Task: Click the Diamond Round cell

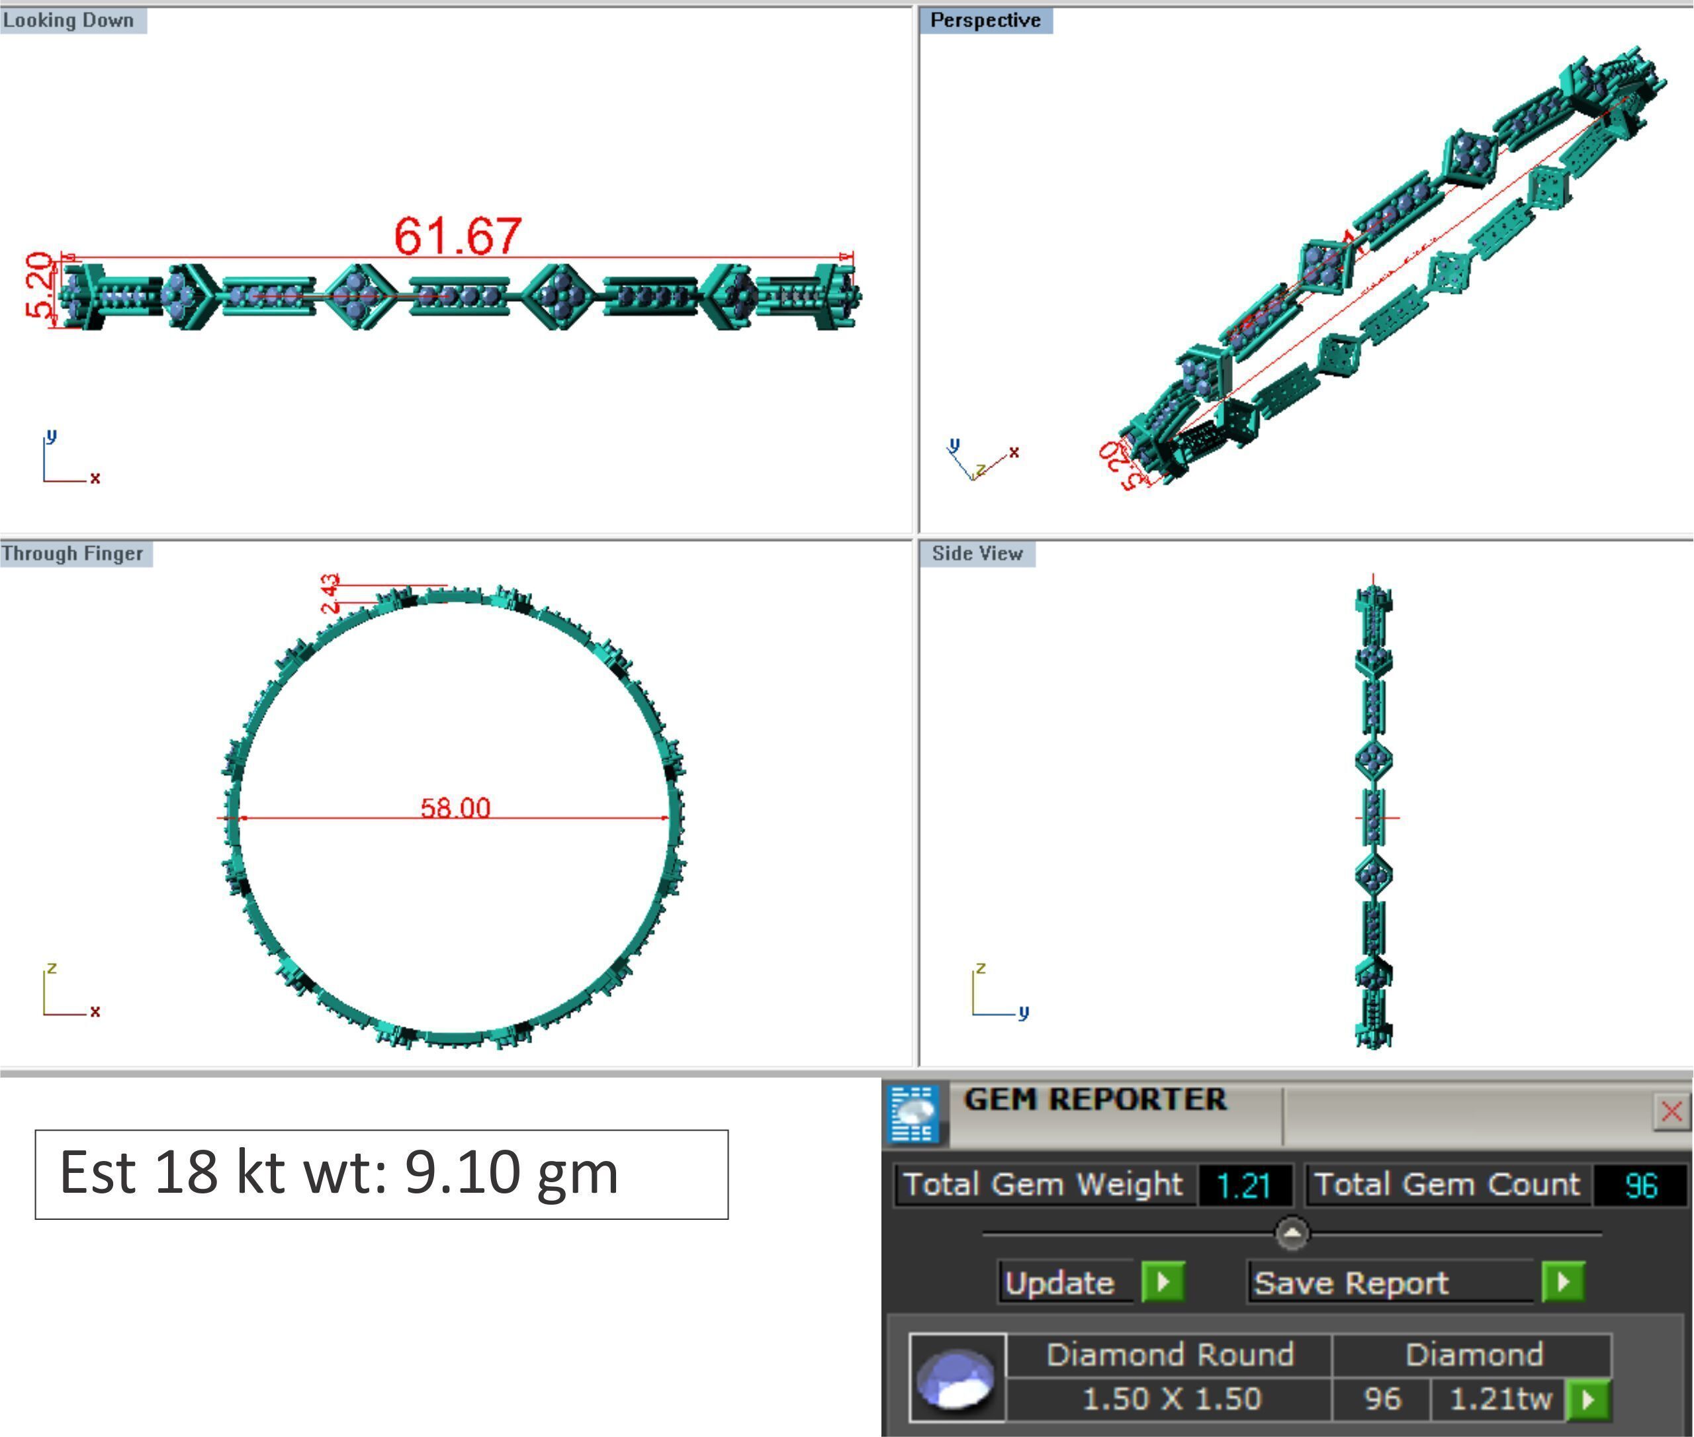Action: 1169,1355
